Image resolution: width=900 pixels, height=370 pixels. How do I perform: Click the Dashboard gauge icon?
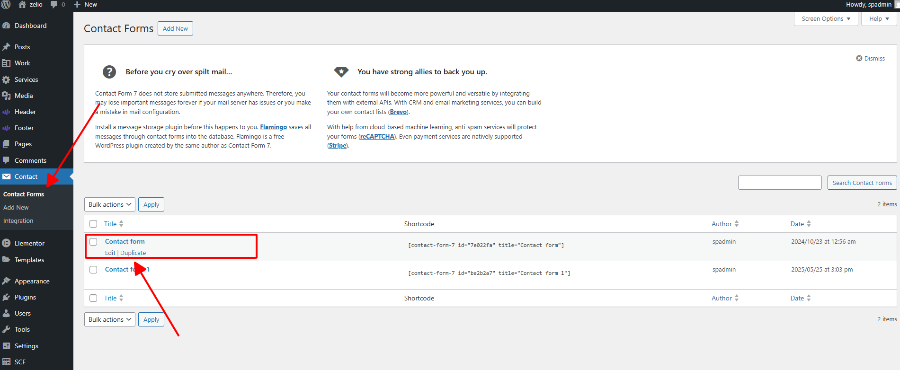tap(6, 26)
